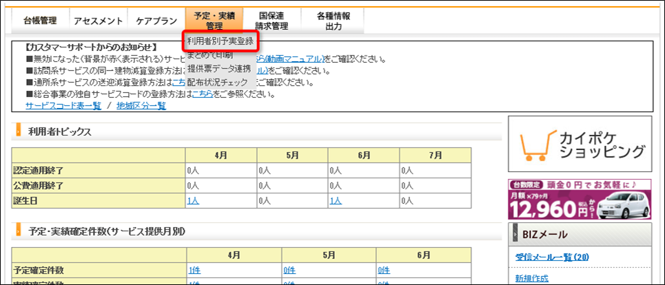
Task: Click the 誕生日 row label
Action: point(99,201)
